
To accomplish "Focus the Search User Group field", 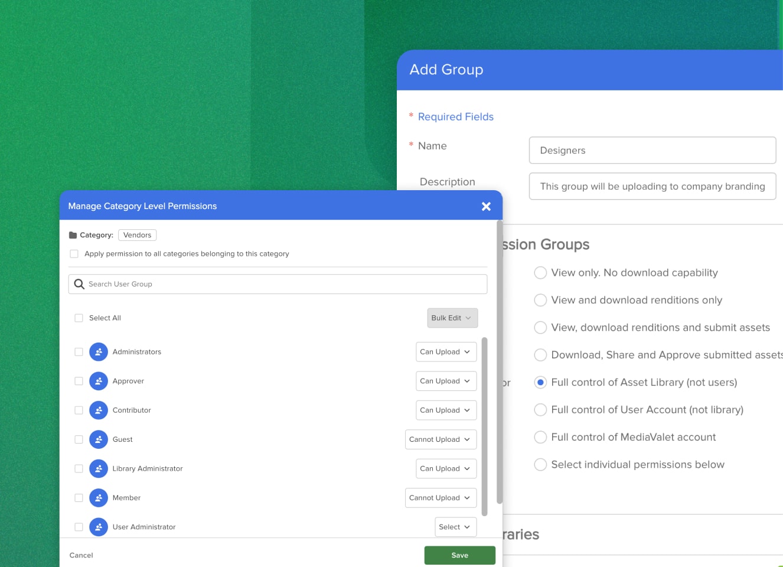I will pos(283,284).
